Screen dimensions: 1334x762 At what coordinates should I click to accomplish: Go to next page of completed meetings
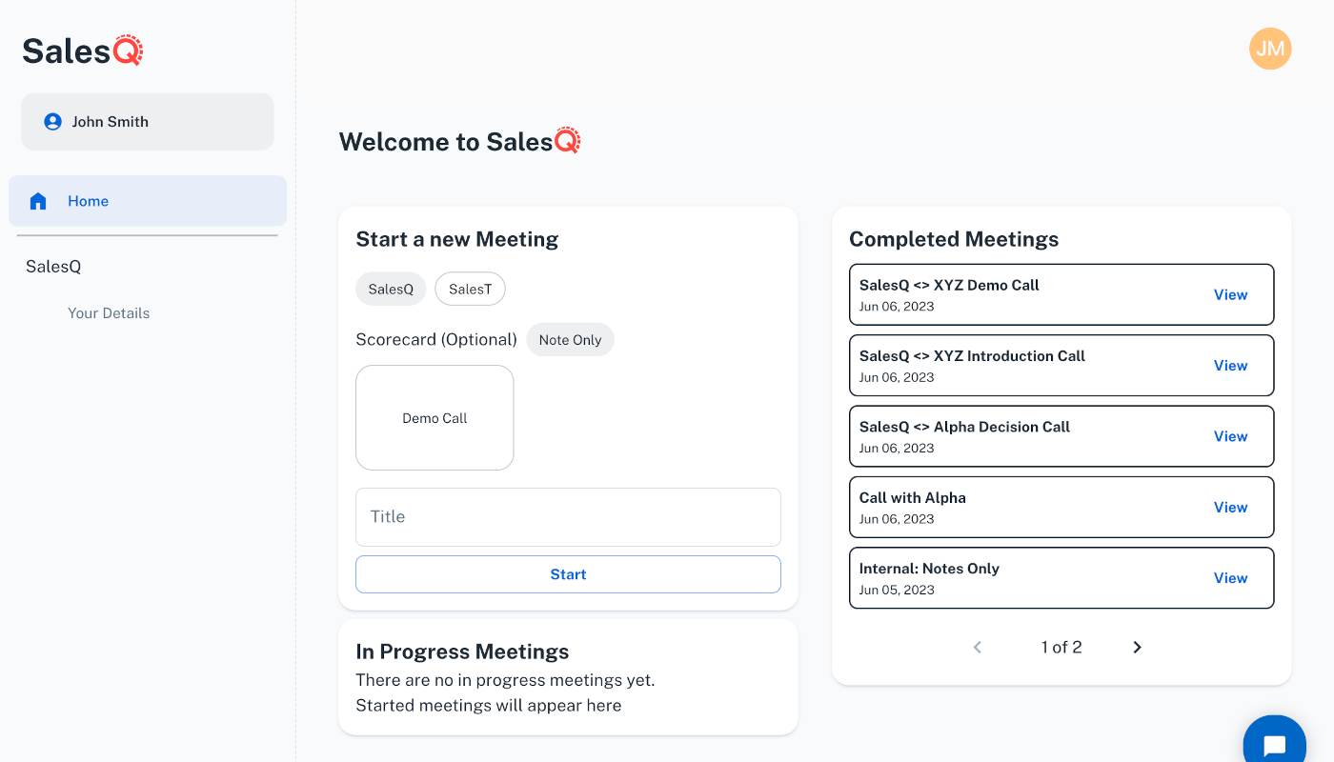coord(1137,648)
